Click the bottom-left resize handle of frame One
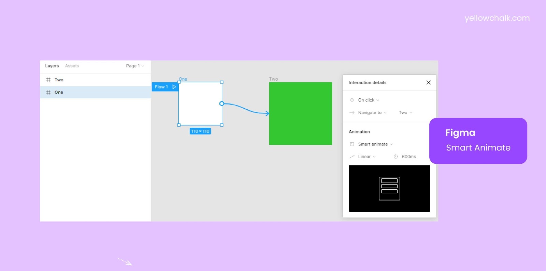Viewport: 546px width, 271px height. pos(179,125)
